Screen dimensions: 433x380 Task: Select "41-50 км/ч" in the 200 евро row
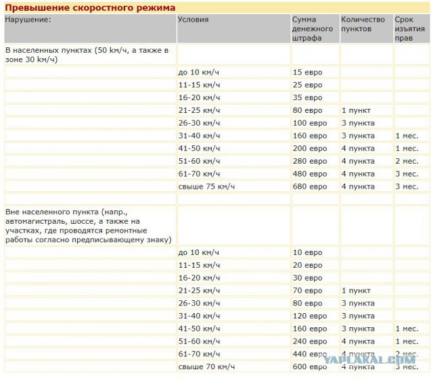click(199, 149)
